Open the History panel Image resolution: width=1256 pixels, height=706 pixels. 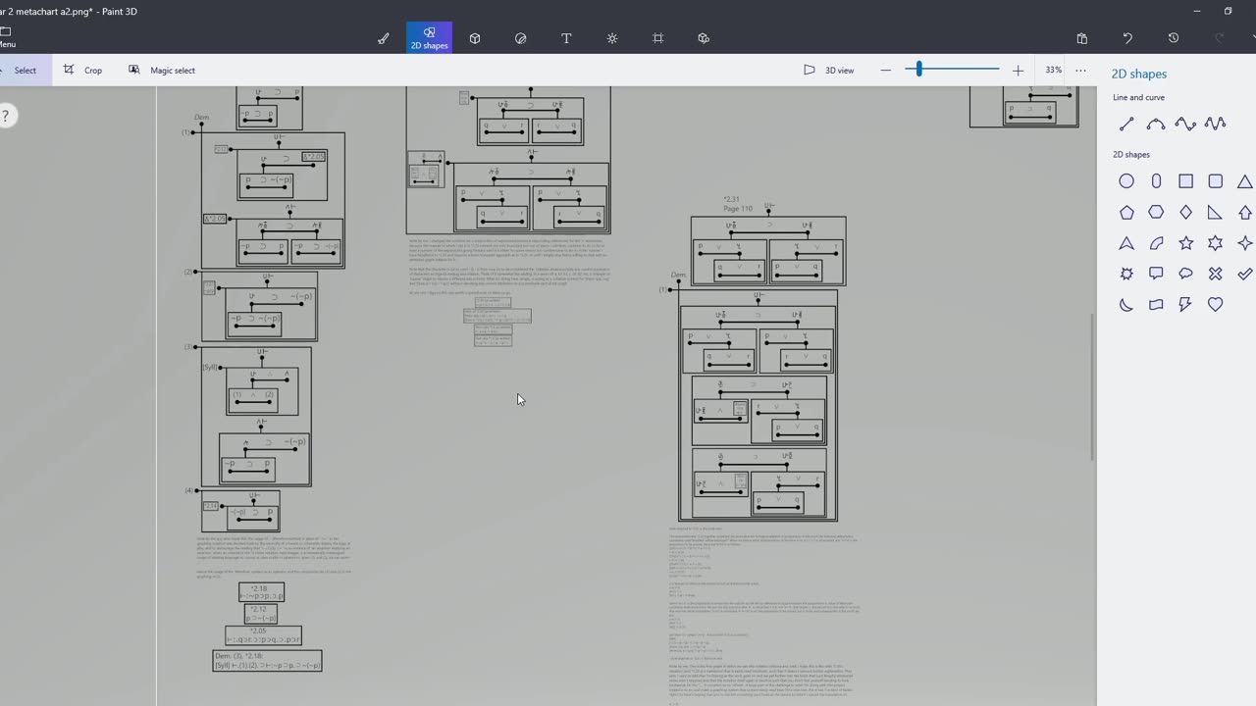pyautogui.click(x=1174, y=38)
